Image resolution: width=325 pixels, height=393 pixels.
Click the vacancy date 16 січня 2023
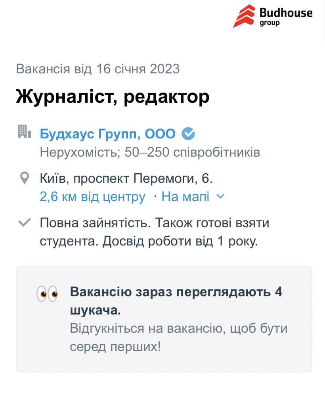97,69
